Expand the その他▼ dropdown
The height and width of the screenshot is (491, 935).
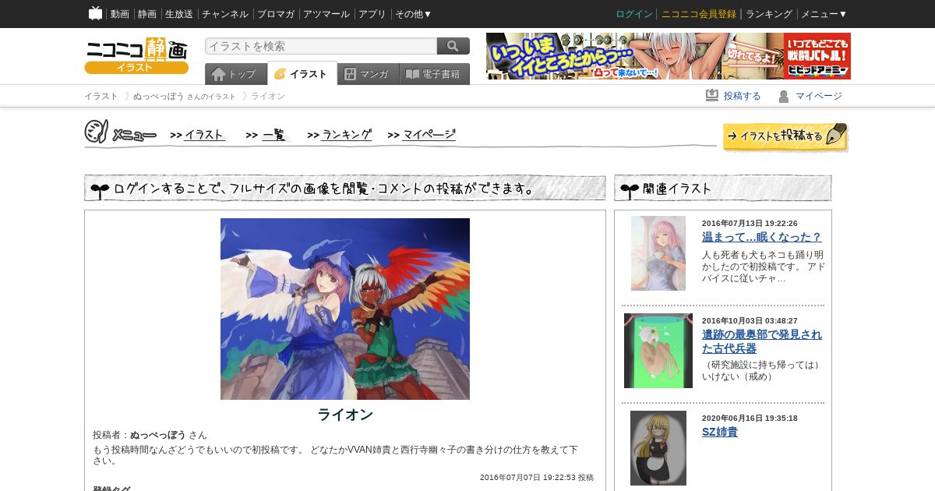414,14
